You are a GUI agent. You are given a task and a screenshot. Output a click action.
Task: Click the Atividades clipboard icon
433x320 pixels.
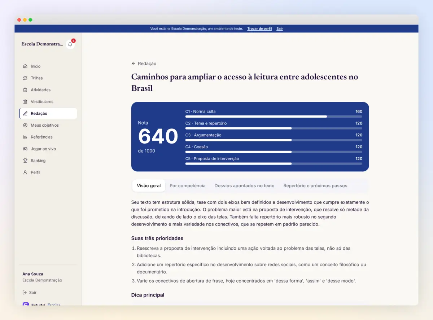tap(25, 90)
